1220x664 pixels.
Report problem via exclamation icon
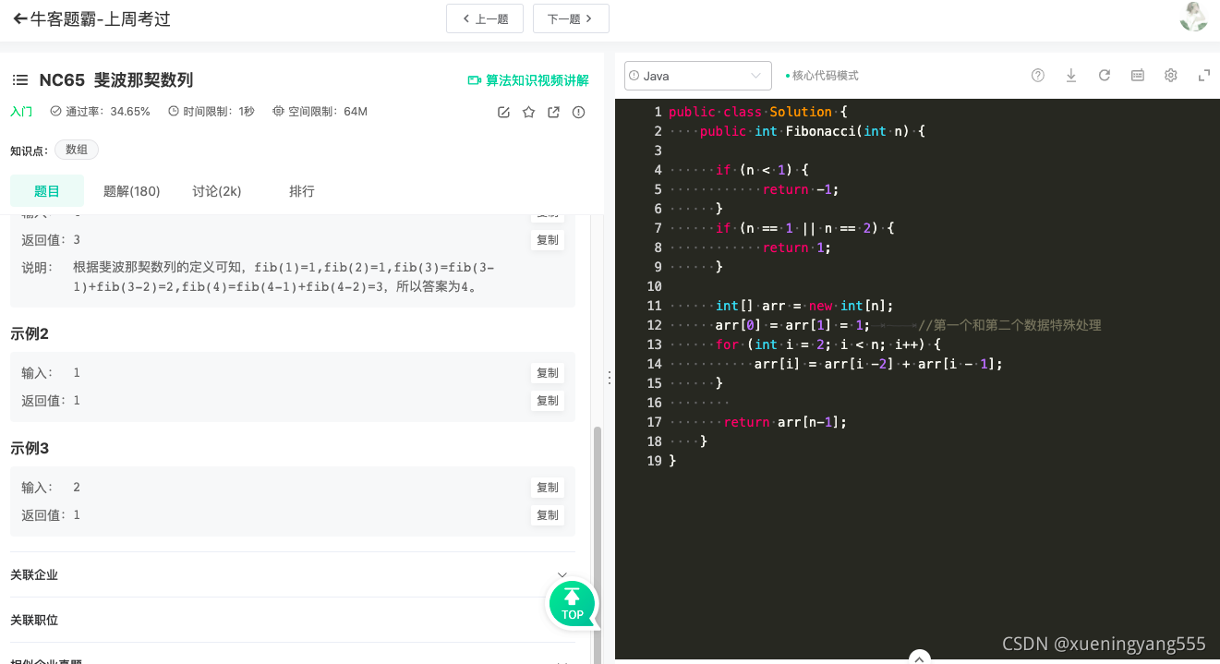point(579,112)
